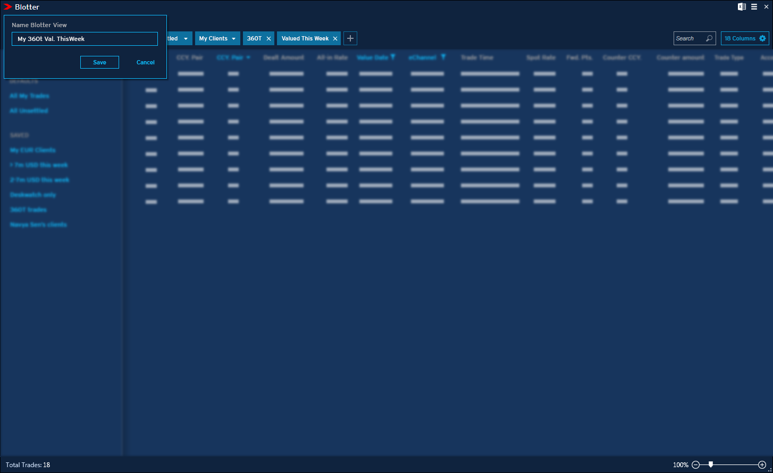This screenshot has height=473, width=773.
Task: Open the CCY Pair column sort arrow
Action: coord(248,57)
